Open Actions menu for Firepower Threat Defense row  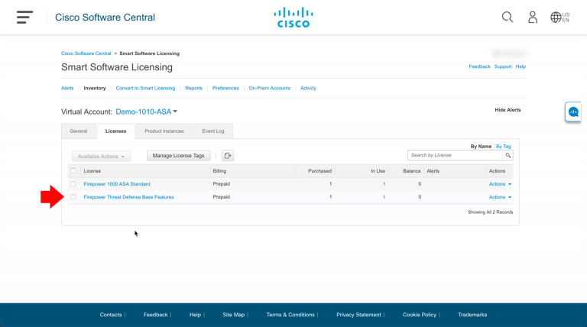pos(500,197)
